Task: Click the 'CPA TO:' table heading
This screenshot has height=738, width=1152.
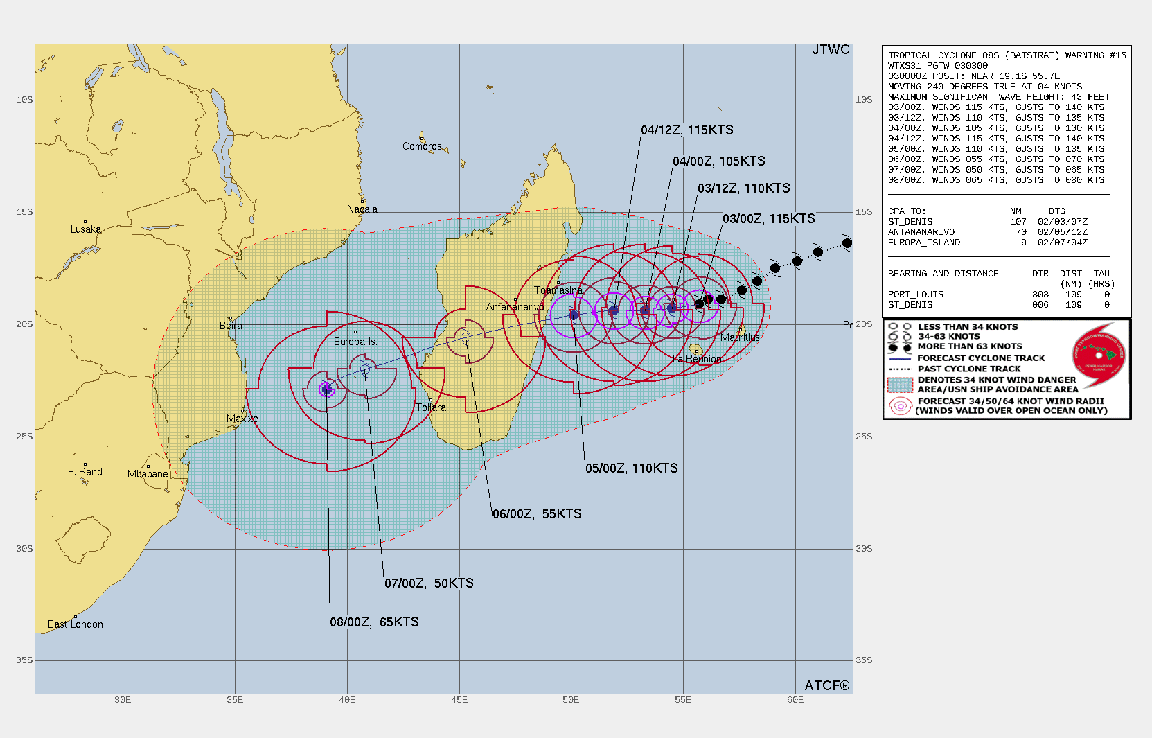Action: (907, 211)
